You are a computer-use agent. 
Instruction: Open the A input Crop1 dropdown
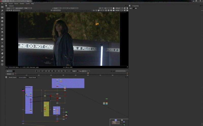(57, 8)
